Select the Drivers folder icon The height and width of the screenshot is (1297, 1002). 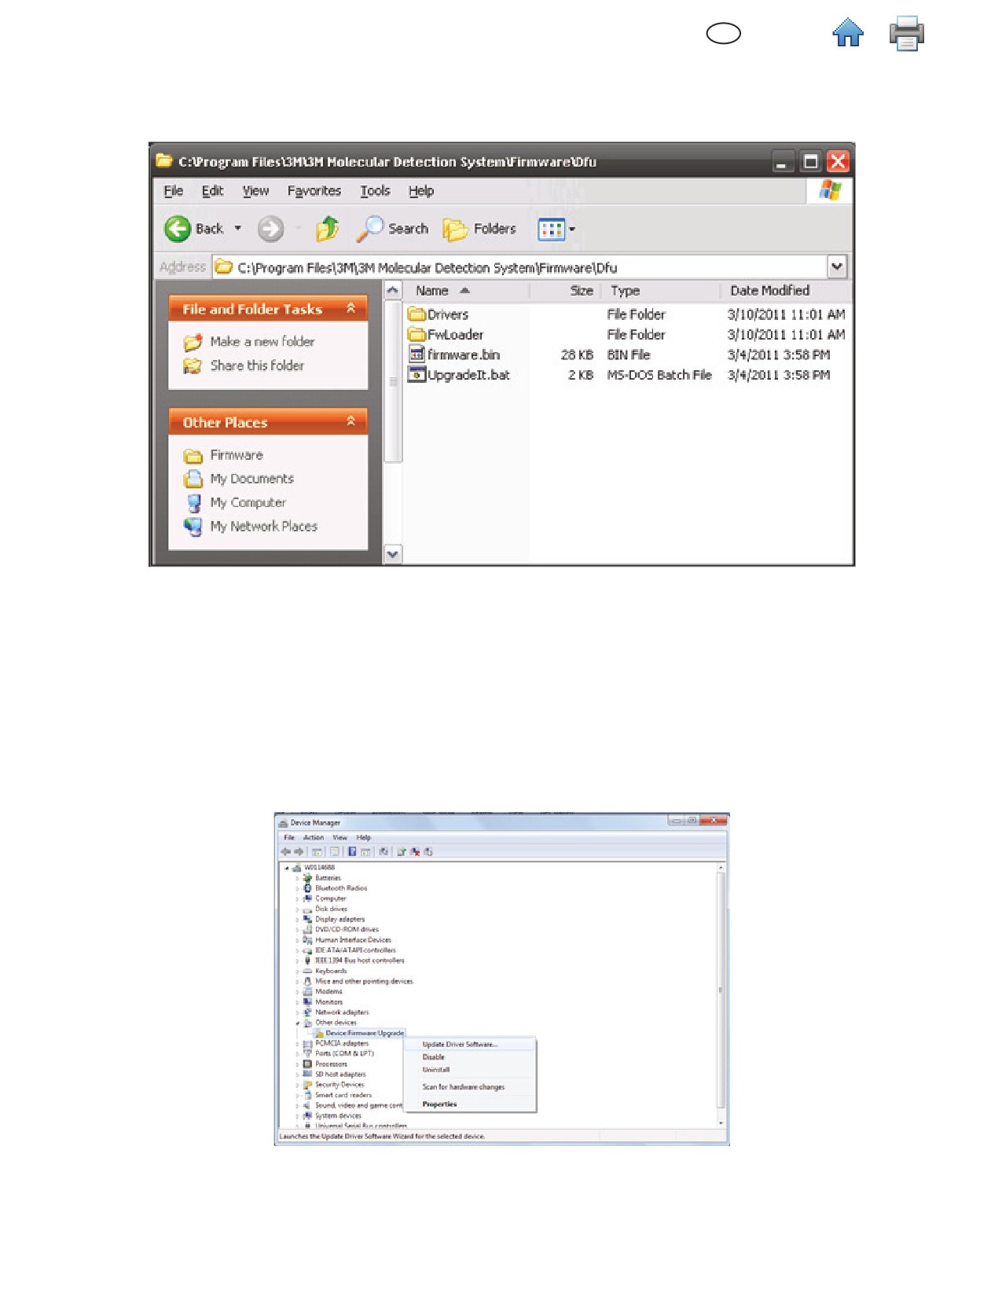417,314
